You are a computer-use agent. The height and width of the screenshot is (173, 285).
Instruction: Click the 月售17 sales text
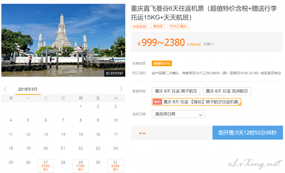pos(208,44)
